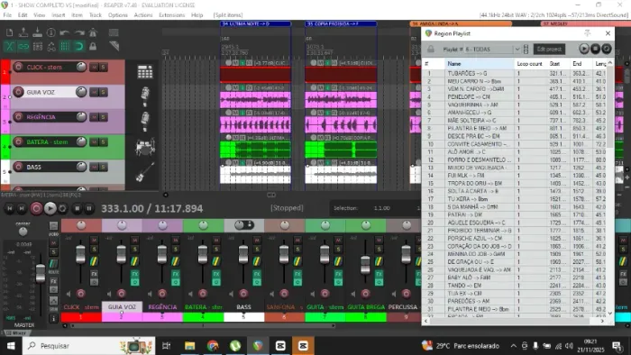The width and height of the screenshot is (631, 355).
Task: Toggle Snap magnet toolbar icon
Action: (79, 46)
